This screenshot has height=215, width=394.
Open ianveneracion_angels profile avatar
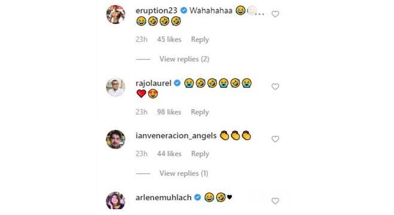click(x=116, y=139)
